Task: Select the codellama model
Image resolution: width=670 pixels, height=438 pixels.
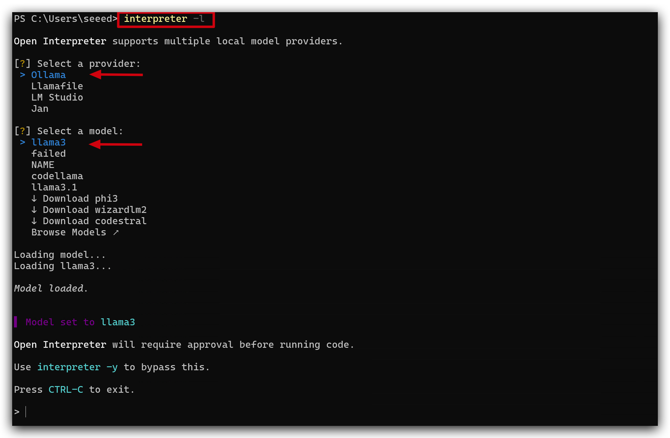Action: point(57,176)
